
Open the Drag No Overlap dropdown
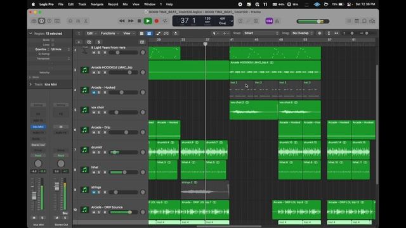(x=302, y=33)
